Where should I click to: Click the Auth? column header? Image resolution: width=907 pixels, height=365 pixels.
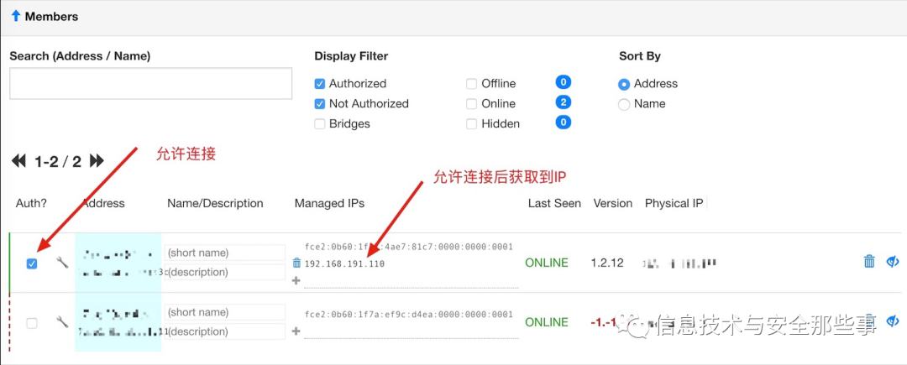(x=31, y=203)
